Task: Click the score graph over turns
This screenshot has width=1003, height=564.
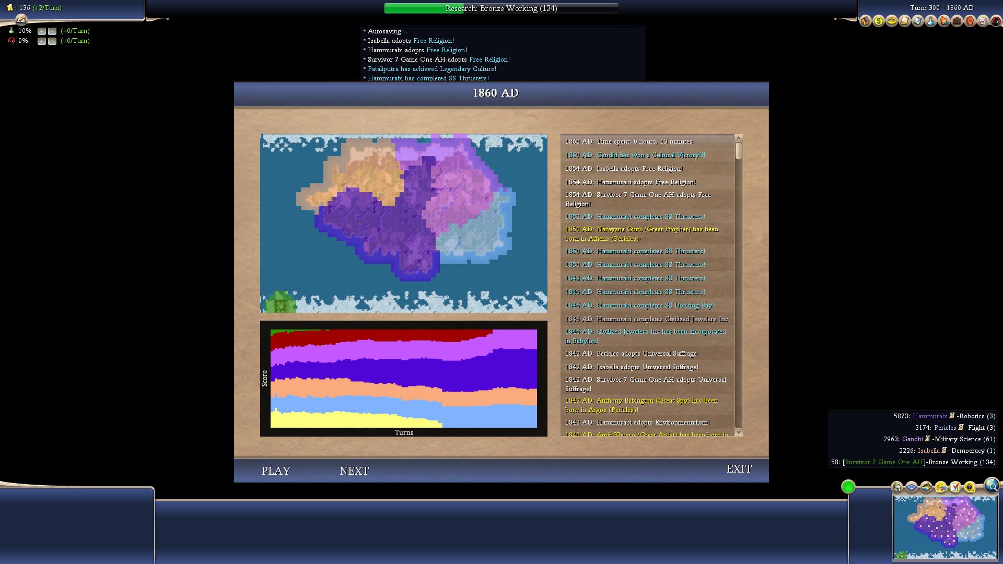Action: [404, 379]
